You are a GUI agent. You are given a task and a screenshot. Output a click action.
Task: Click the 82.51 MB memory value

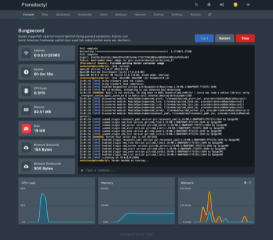pos(42,112)
